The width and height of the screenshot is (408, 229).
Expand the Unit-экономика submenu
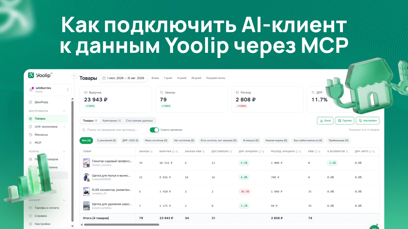[x=64, y=127]
